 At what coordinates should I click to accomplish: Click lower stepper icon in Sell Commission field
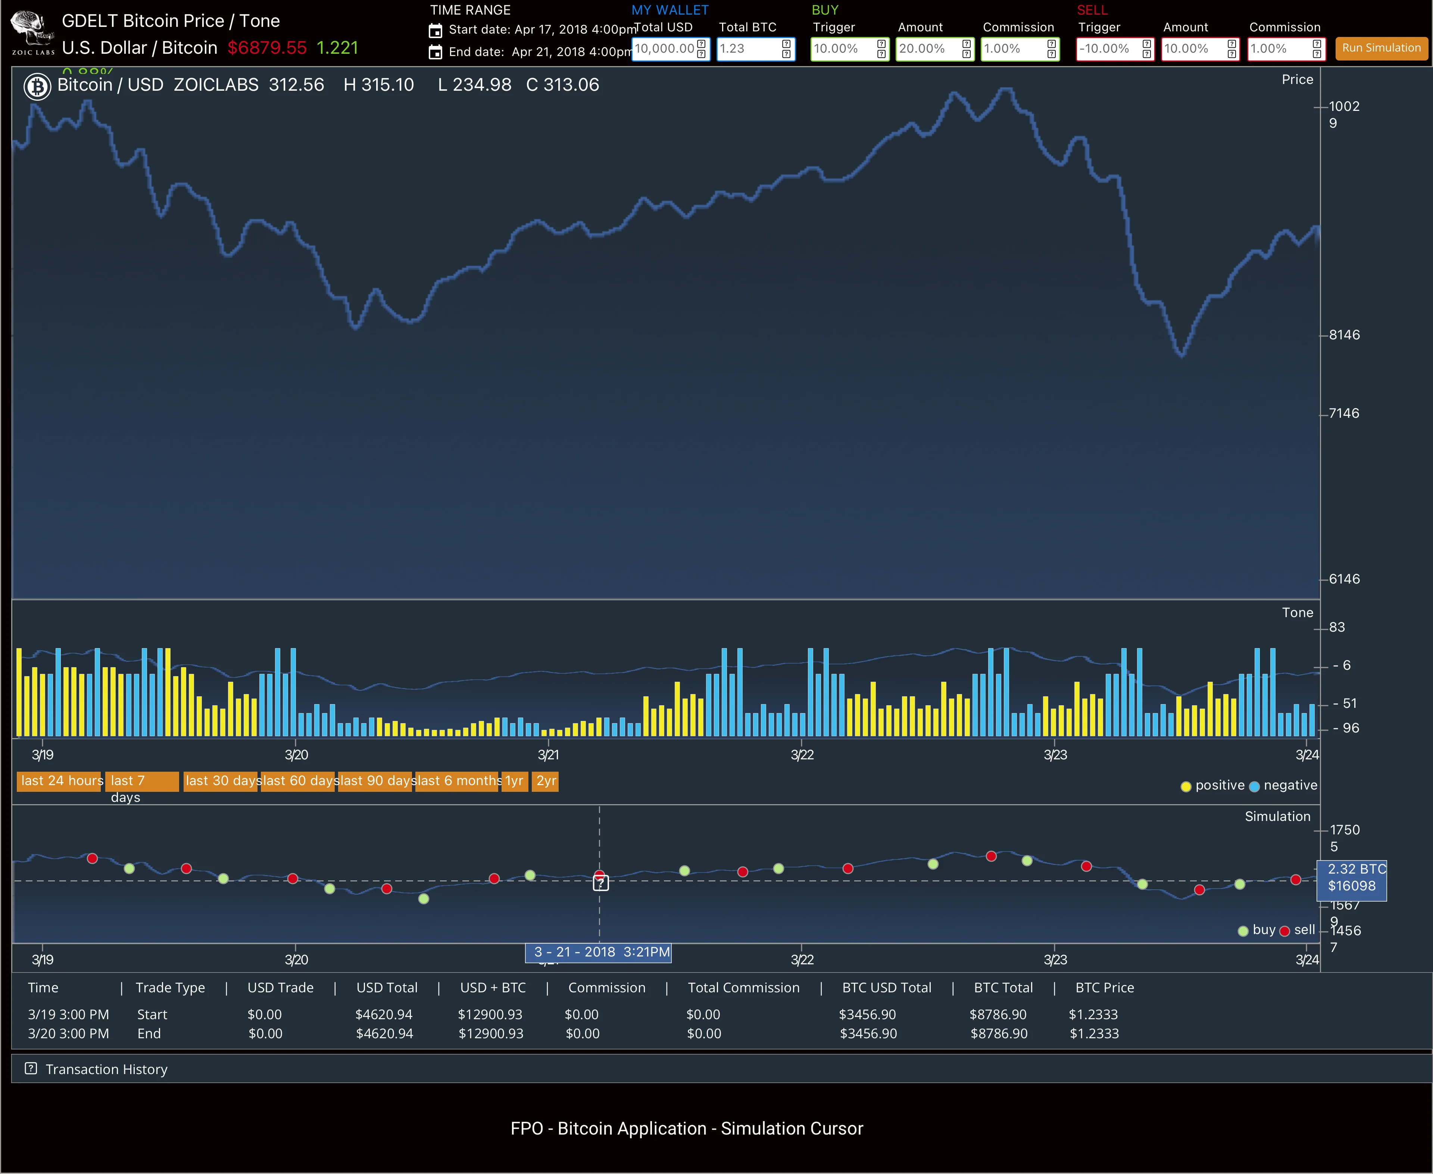click(1317, 54)
